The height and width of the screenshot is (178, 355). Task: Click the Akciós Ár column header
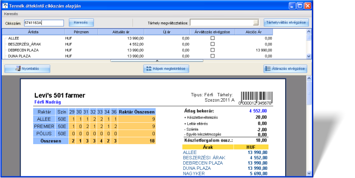click(x=254, y=32)
